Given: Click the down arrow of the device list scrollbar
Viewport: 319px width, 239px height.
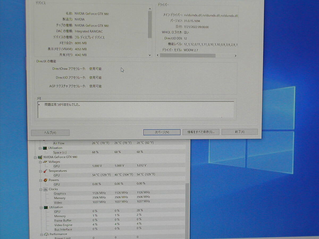Looking at the screenshot, I should (x=150, y=55).
